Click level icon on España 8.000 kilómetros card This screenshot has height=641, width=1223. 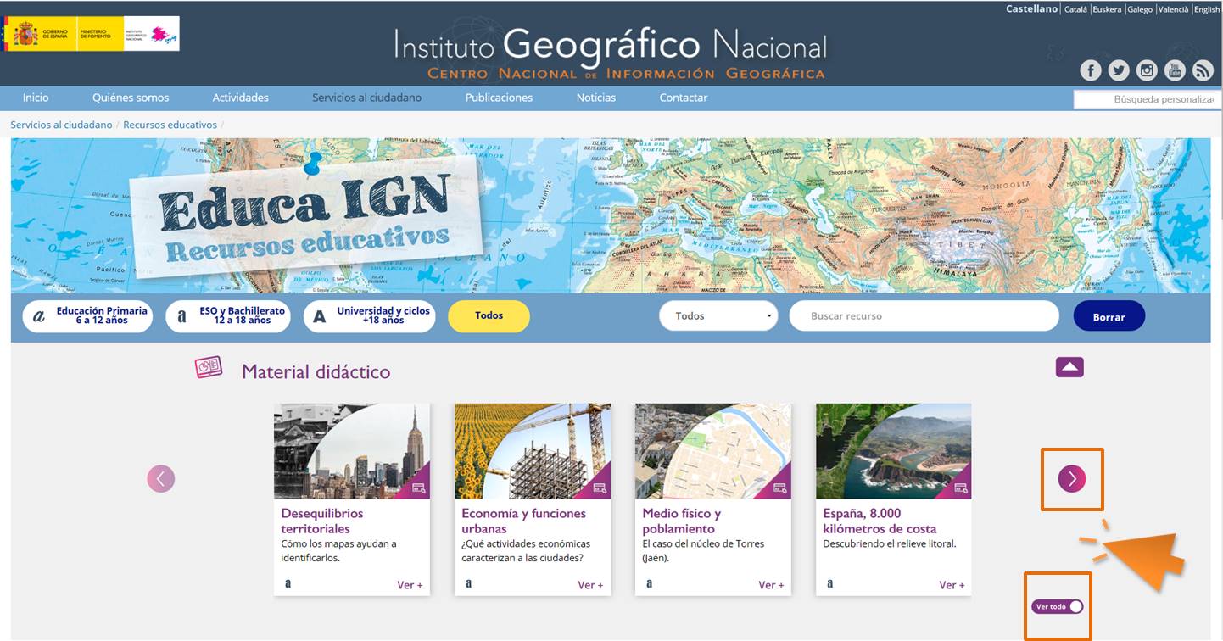(830, 583)
